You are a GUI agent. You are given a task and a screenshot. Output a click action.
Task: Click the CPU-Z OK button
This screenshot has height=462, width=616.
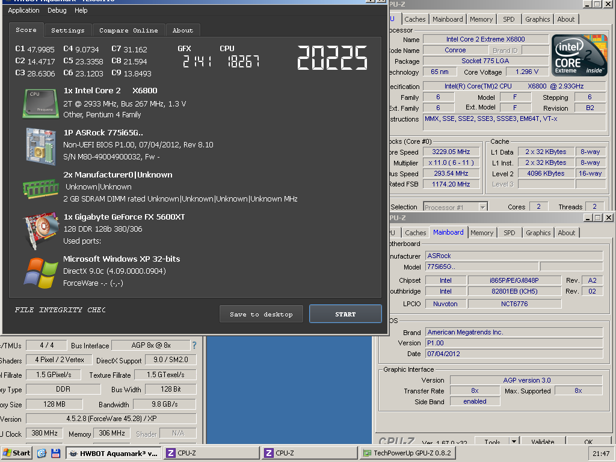coord(588,442)
